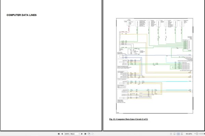Image resolution: width=205 pixels, height=136 pixels.
Task: Open the page number dropdown arrow
Action: click(79, 134)
